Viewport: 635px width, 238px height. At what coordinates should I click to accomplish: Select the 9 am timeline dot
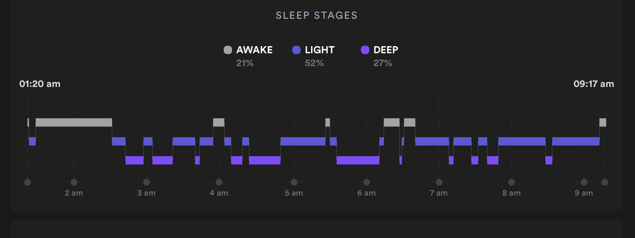click(584, 182)
